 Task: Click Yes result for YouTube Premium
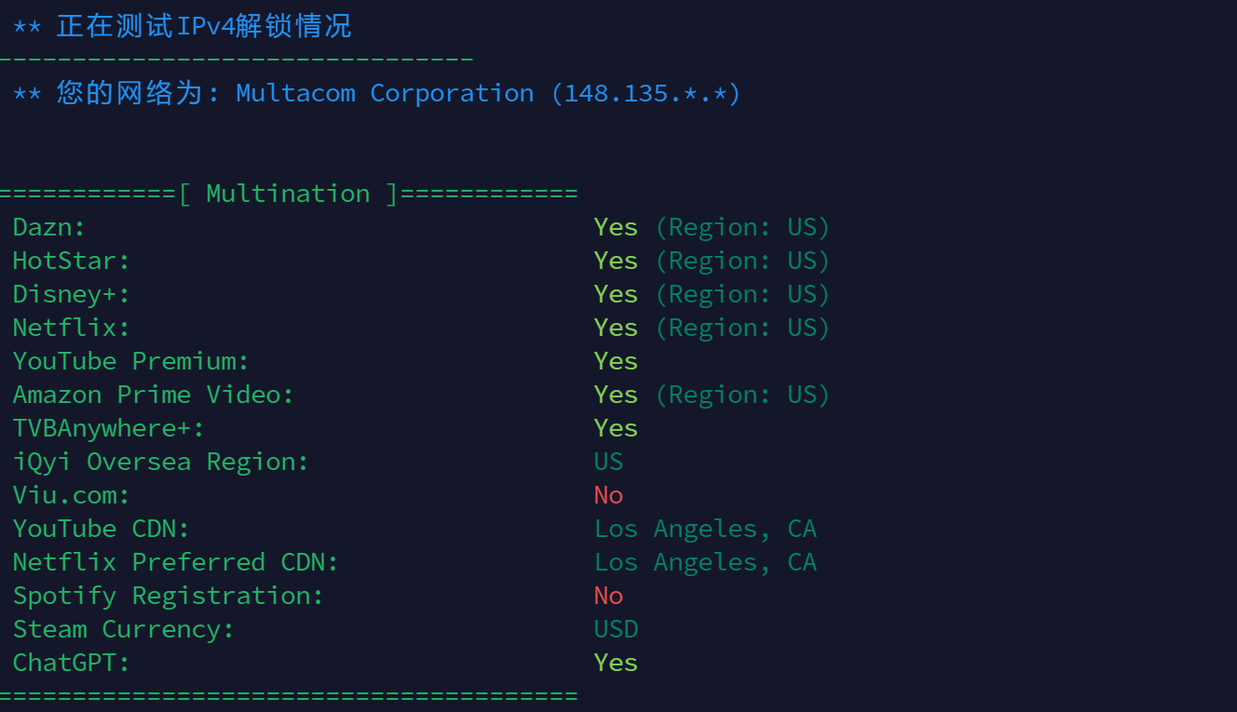point(616,361)
